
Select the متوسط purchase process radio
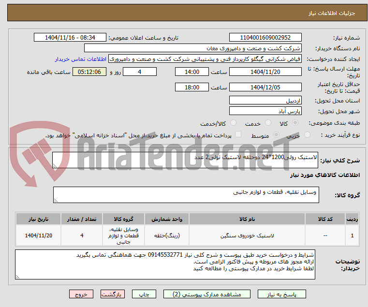click(x=276, y=135)
